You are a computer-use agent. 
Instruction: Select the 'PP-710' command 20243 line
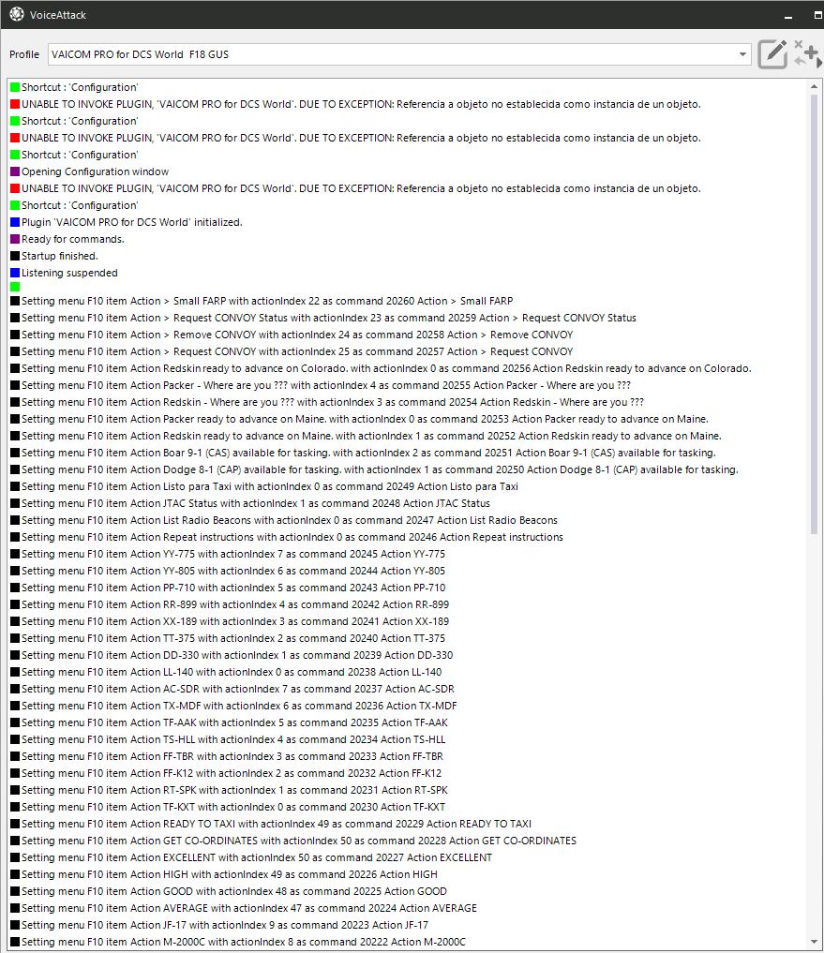click(228, 588)
